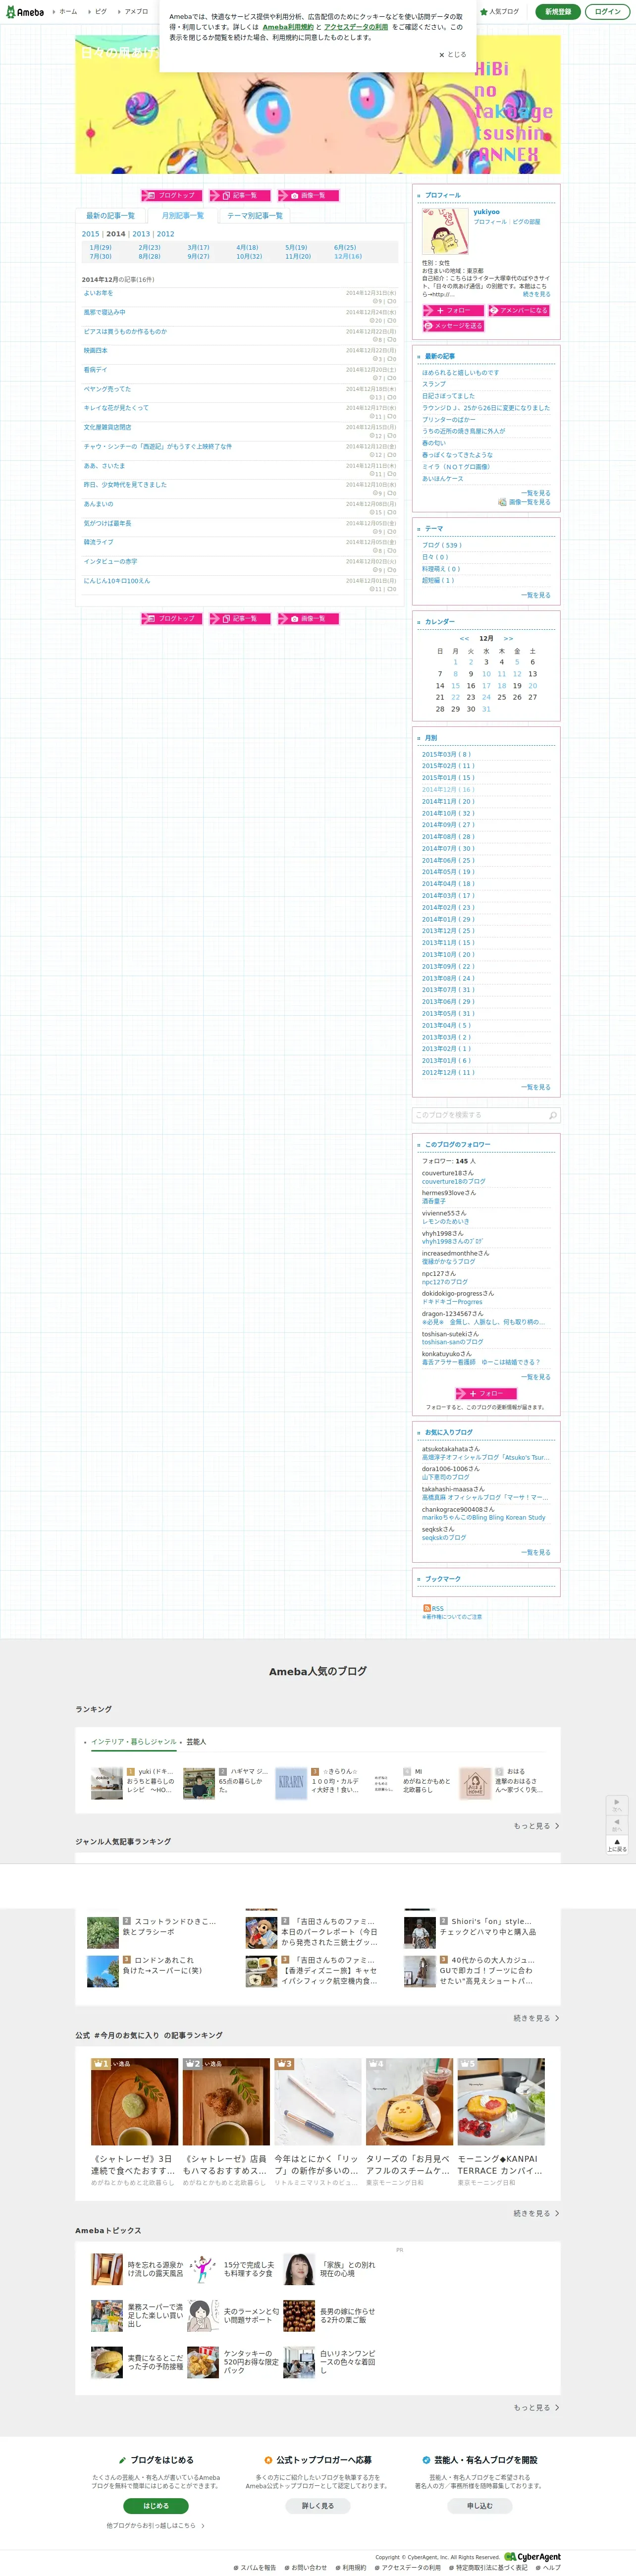
Task: Open seqkskのブログ favorite link
Action: point(443,1537)
